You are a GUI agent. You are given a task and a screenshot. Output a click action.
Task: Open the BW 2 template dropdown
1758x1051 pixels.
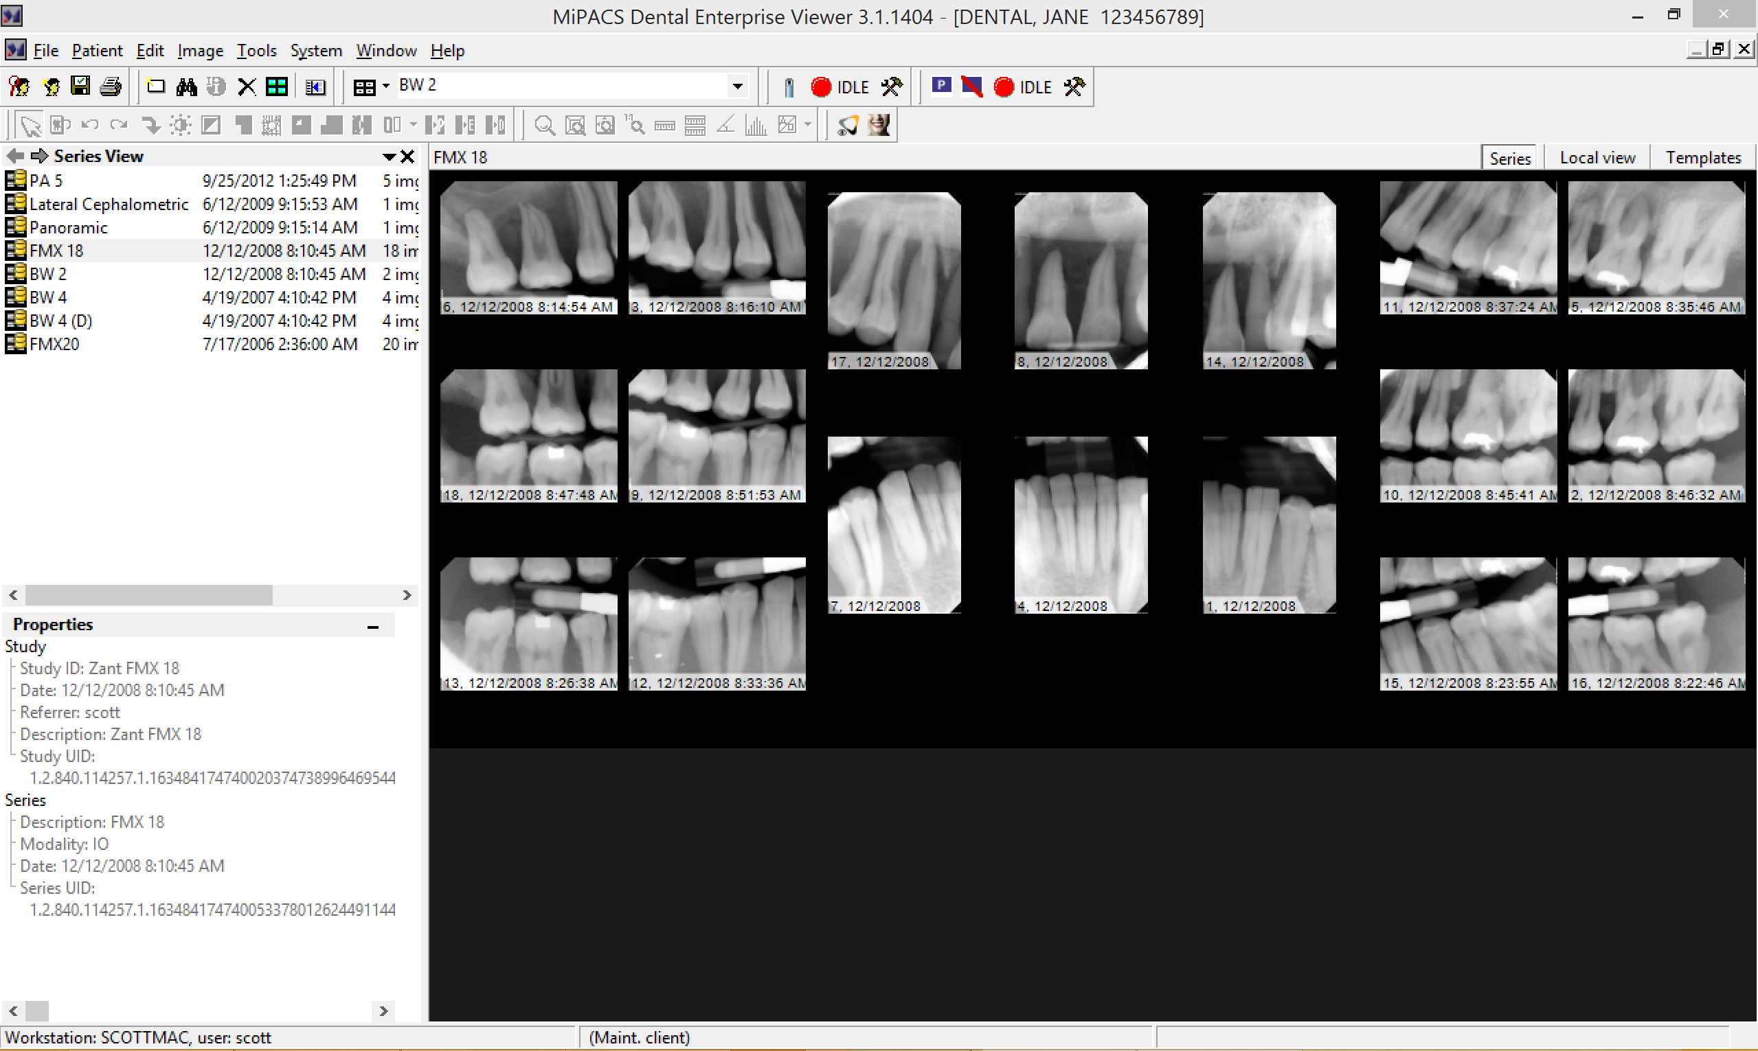point(738,86)
